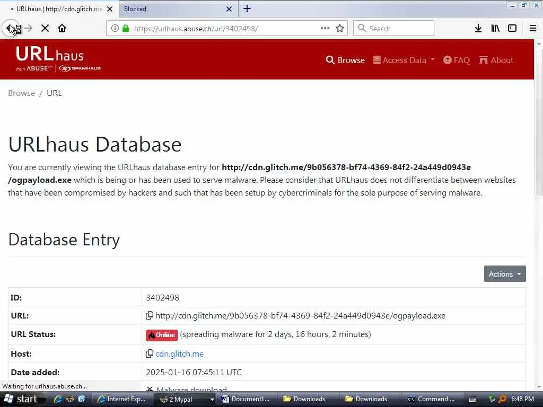
Task: Click the URLhaus logo
Action: (x=50, y=55)
